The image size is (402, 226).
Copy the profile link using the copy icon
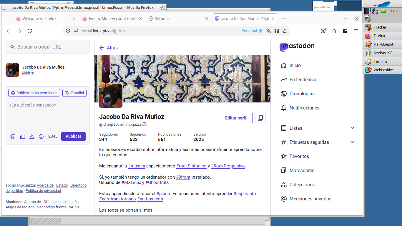click(x=260, y=118)
